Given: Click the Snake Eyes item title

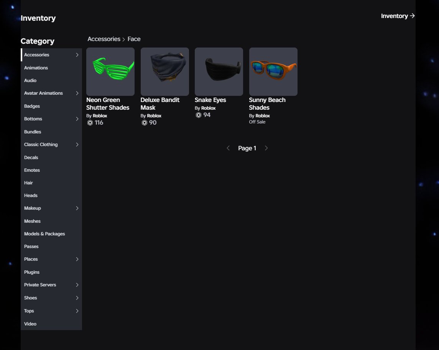Looking at the screenshot, I should point(210,100).
